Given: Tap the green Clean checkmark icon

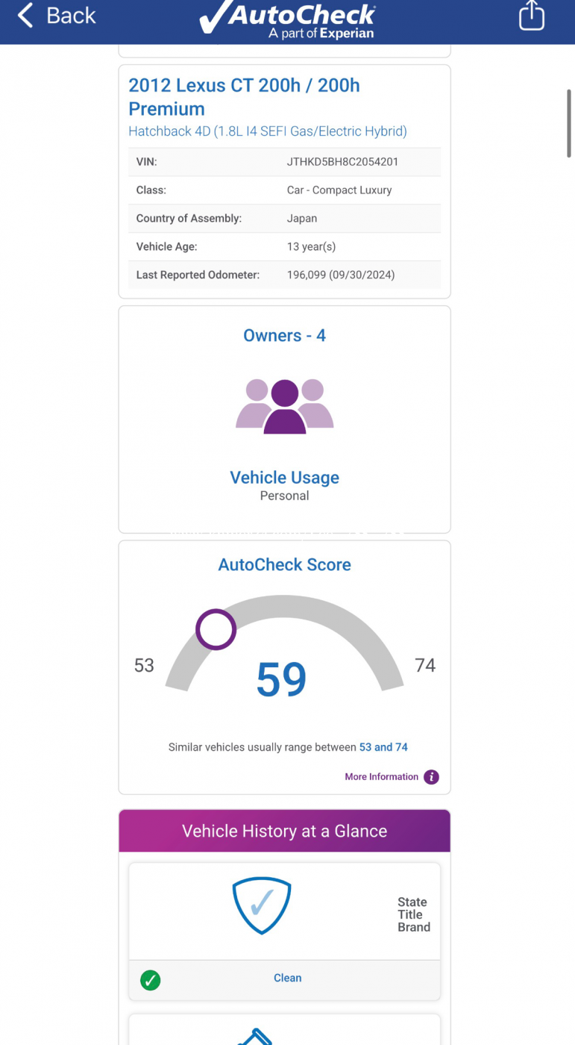Looking at the screenshot, I should (150, 979).
